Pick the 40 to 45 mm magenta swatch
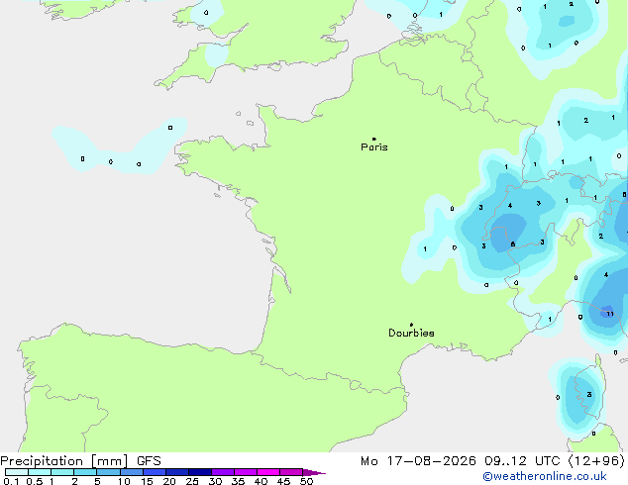Screen dimensions: 628x485 [x=268, y=472]
